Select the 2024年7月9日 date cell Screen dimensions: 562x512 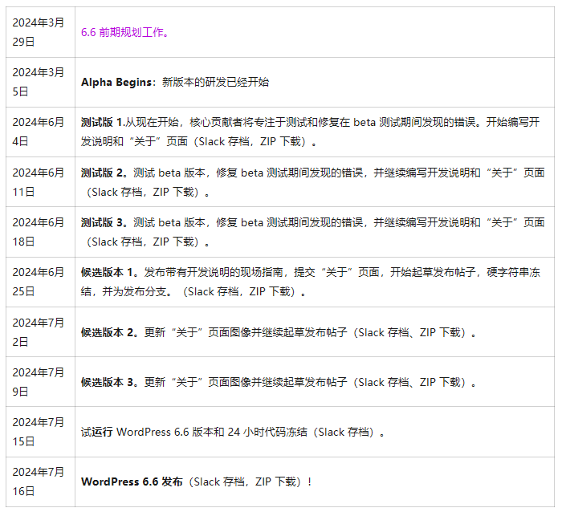39,382
